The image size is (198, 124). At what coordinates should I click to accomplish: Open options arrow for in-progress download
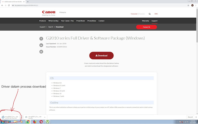(21, 117)
